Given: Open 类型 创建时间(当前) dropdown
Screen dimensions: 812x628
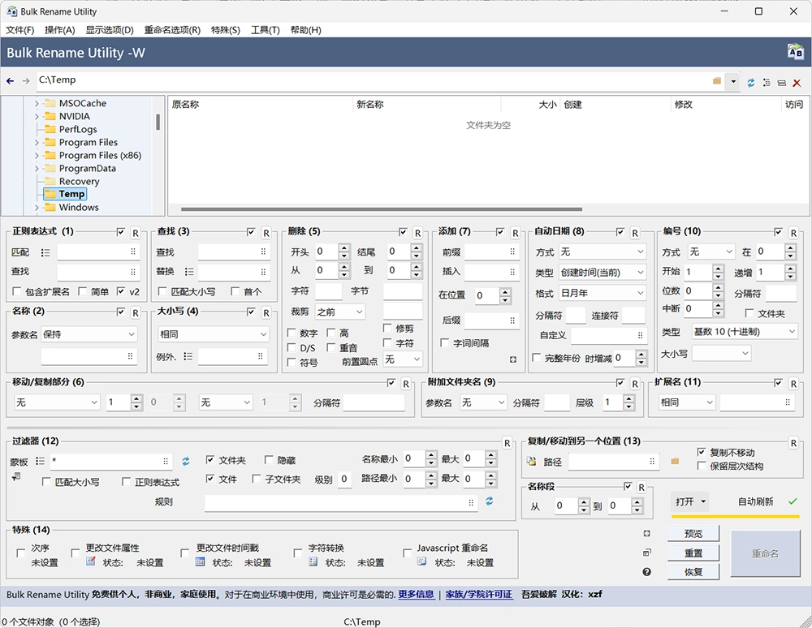Looking at the screenshot, I should pyautogui.click(x=603, y=273).
